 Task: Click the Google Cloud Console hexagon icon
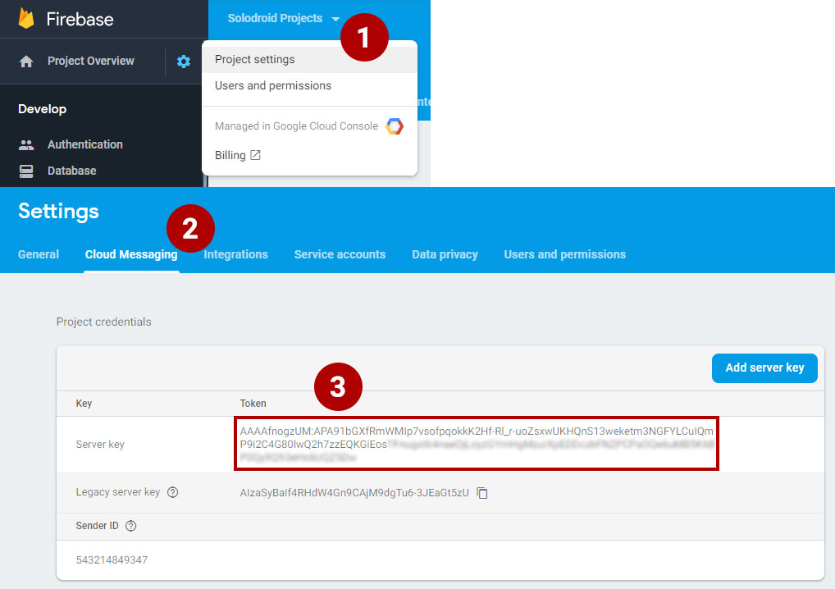395,126
